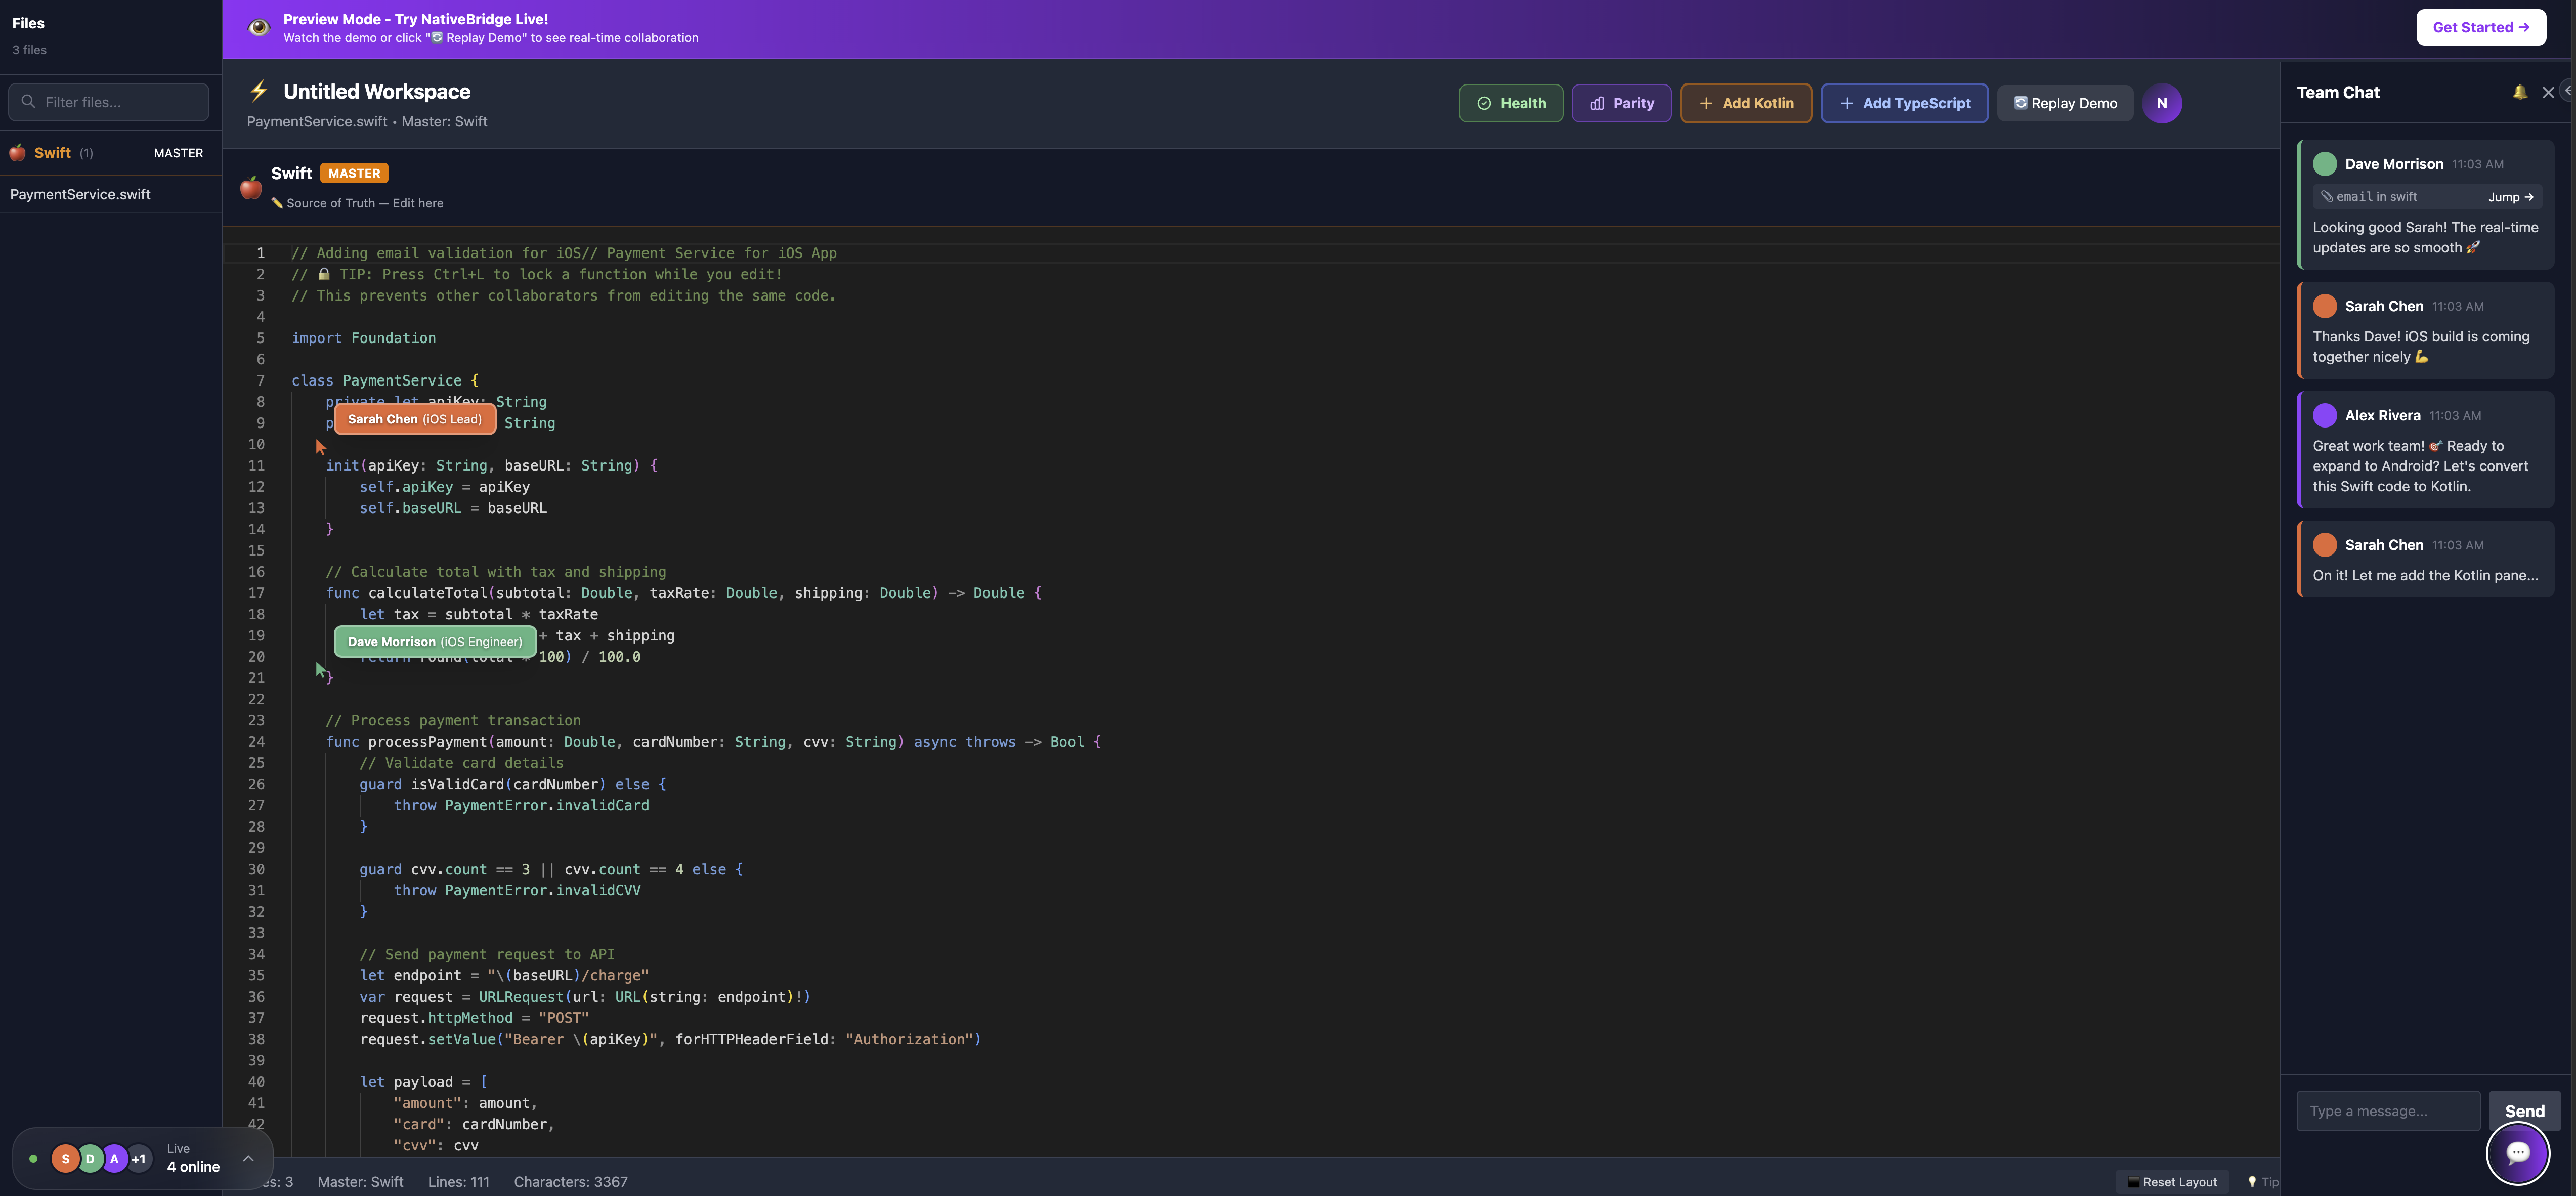
Task: Type in the chat message input box
Action: [2388, 1111]
